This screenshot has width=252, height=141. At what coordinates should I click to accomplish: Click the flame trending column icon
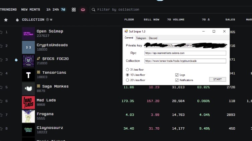pyautogui.click(x=17, y=20)
